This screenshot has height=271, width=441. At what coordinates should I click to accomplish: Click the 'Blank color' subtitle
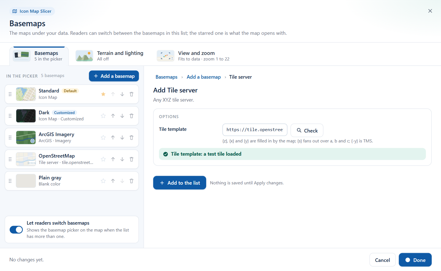(50, 184)
